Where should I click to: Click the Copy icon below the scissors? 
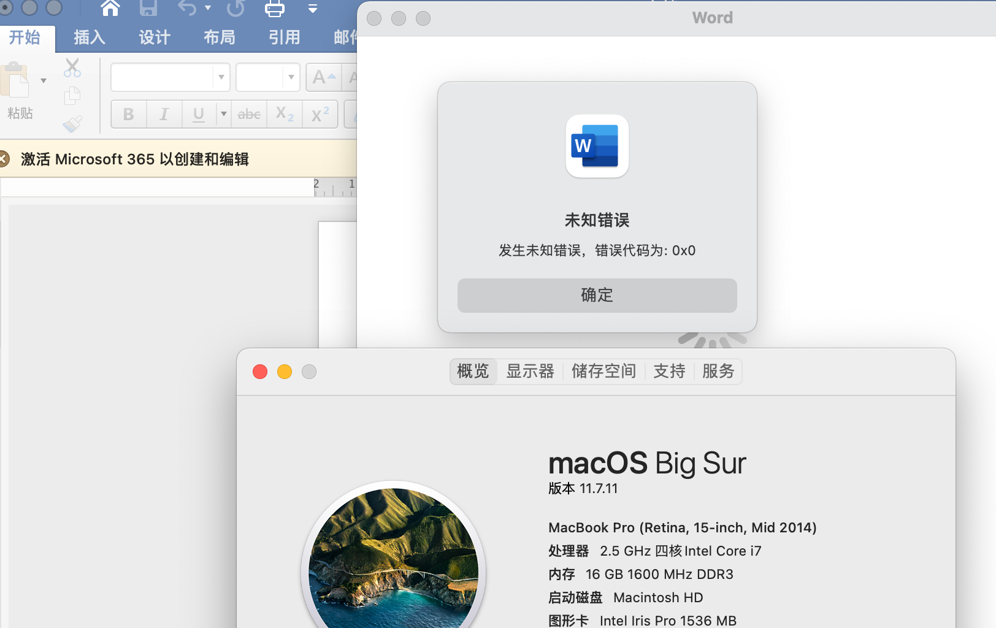coord(72,96)
